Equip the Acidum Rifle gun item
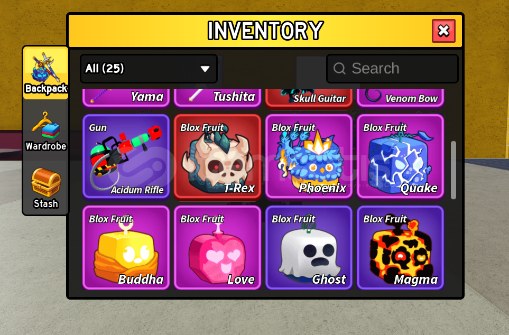 (126, 156)
